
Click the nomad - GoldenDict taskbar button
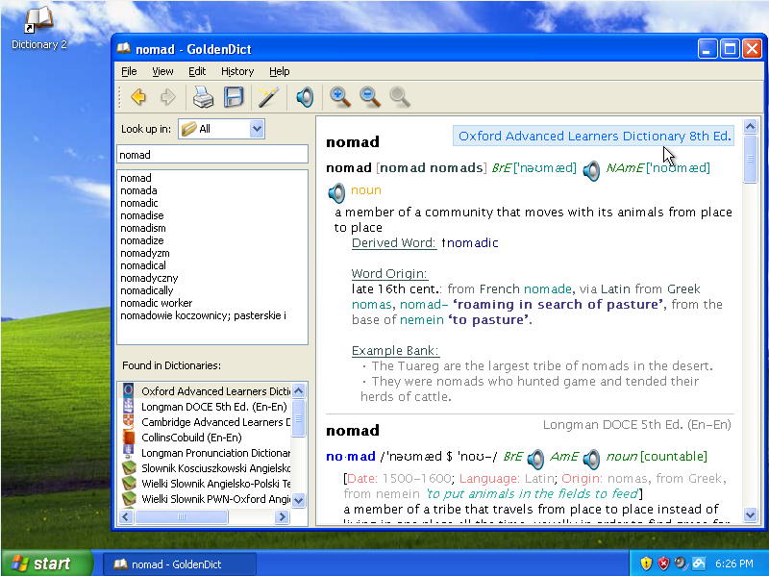180,564
